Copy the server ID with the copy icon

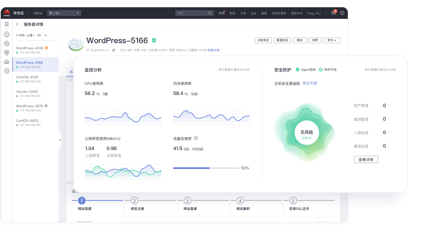coord(114,50)
